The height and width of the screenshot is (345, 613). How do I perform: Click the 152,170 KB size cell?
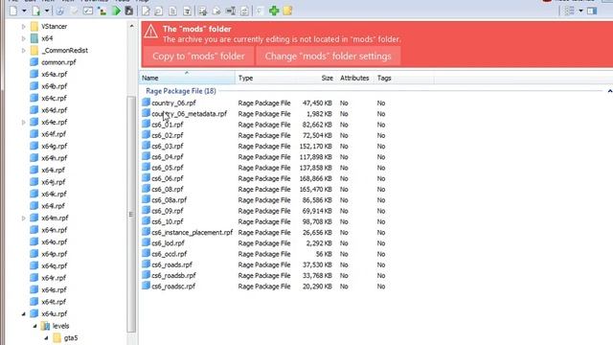[x=315, y=146]
